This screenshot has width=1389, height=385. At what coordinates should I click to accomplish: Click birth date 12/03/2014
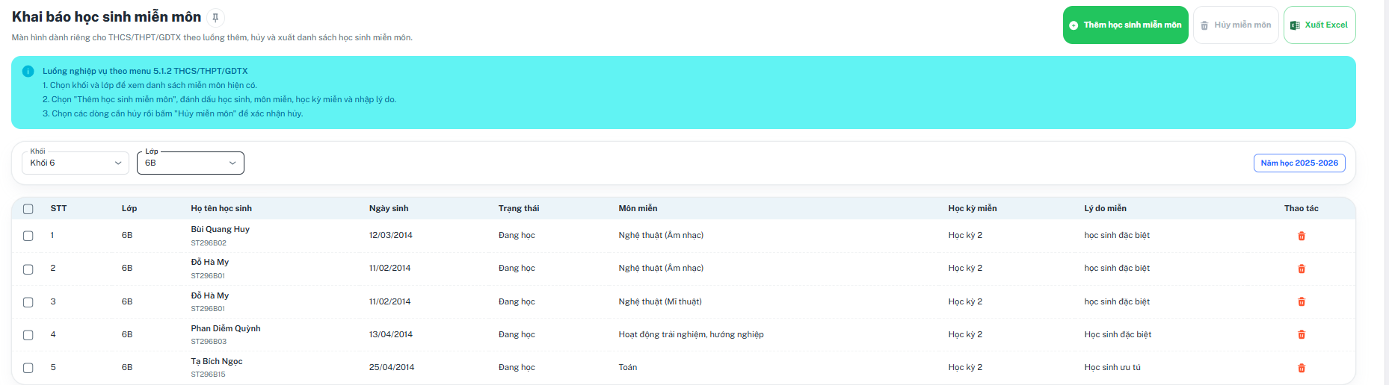(x=390, y=235)
